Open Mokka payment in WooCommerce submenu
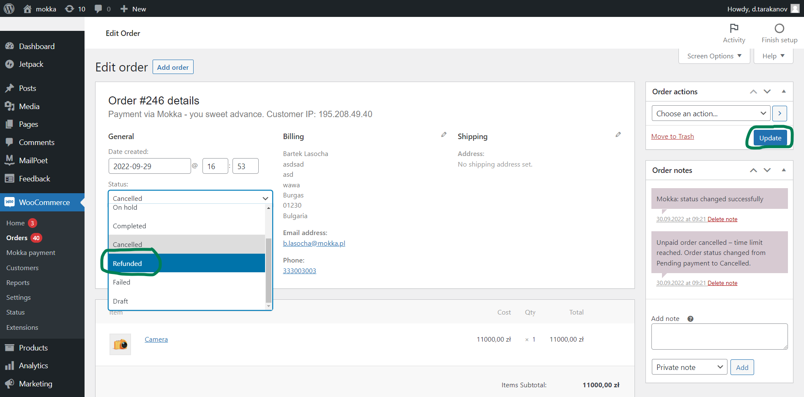 [x=31, y=252]
